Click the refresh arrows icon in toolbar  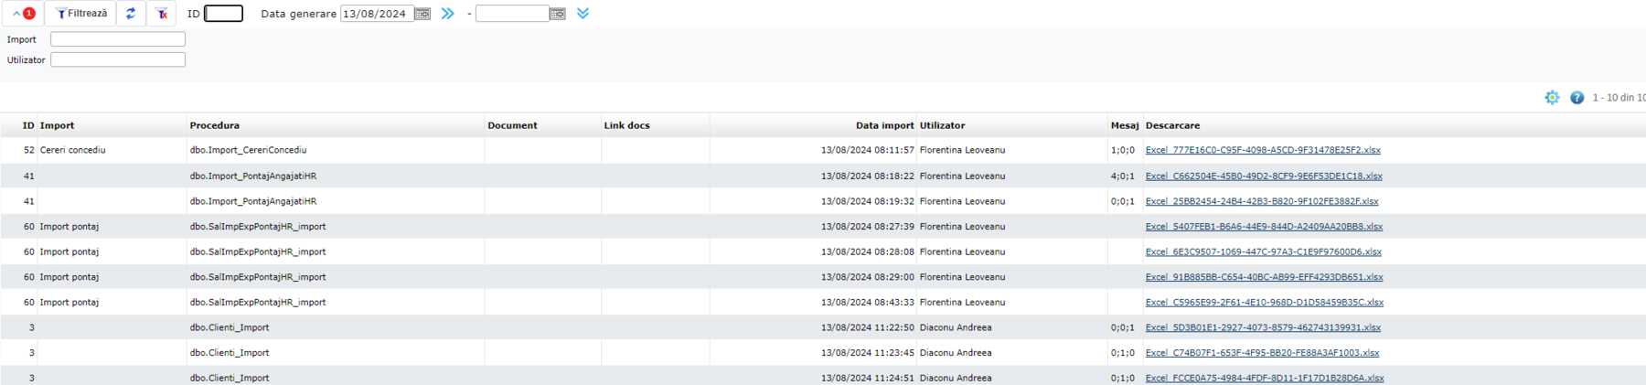coord(131,14)
